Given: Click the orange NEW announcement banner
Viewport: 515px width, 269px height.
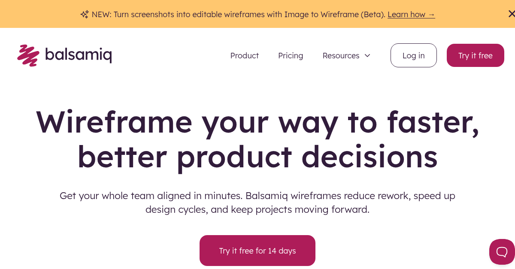Looking at the screenshot, I should click(257, 14).
